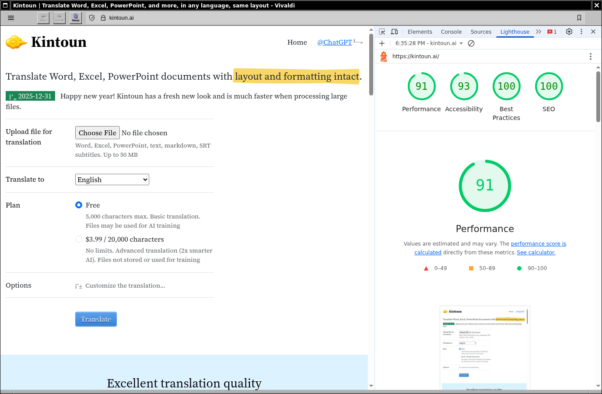Click the red issues counter showing 1
The width and height of the screenshot is (602, 394).
552,31
